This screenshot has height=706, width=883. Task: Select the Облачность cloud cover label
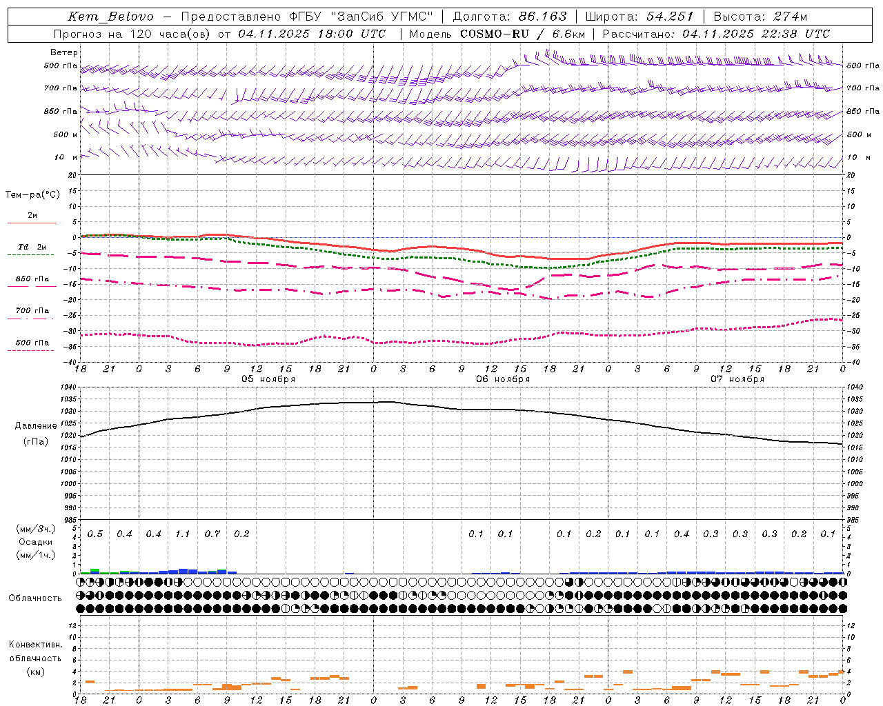[x=34, y=598]
